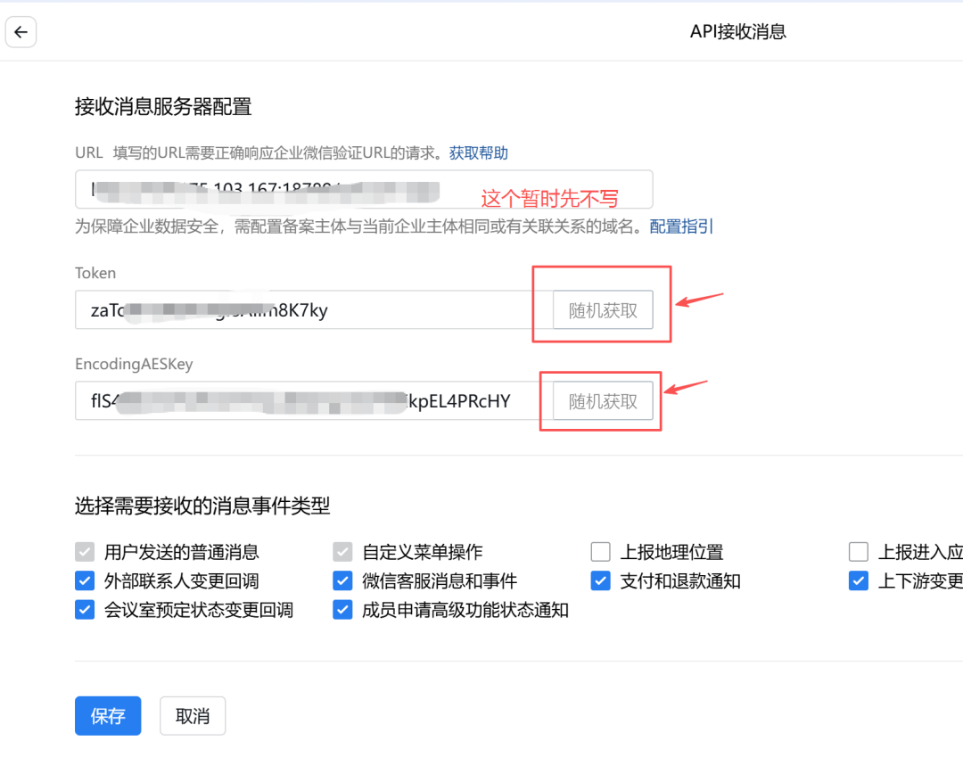Disable the 外部联系人变更回调 checkbox

click(84, 580)
